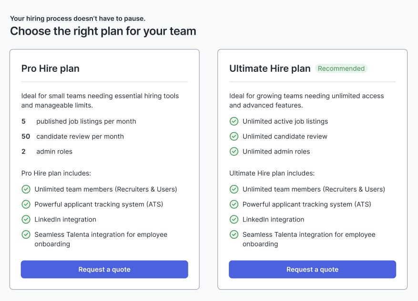
Task: Request a quote for Pro Hire plan
Action: [x=104, y=270]
